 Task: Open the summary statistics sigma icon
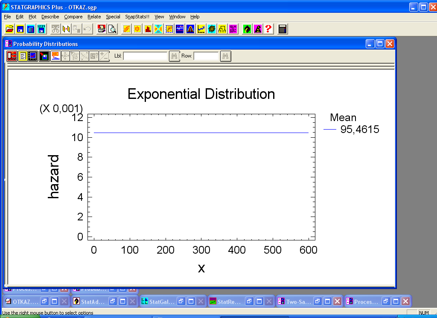pos(158,29)
